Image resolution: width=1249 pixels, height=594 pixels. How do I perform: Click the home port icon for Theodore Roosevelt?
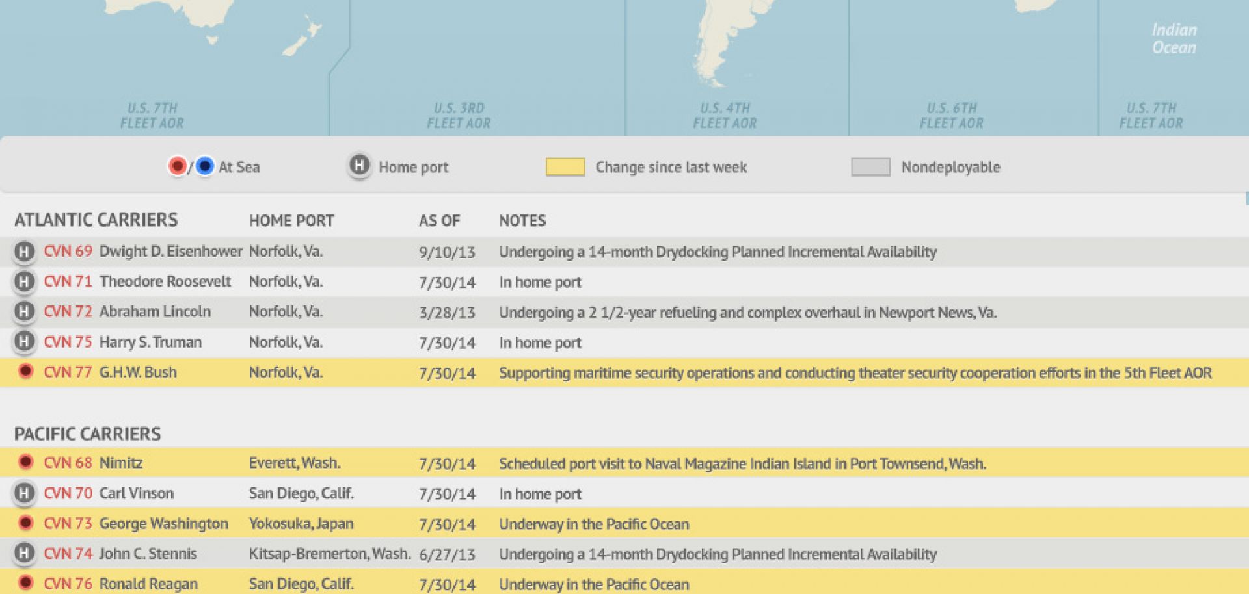pyautogui.click(x=24, y=281)
